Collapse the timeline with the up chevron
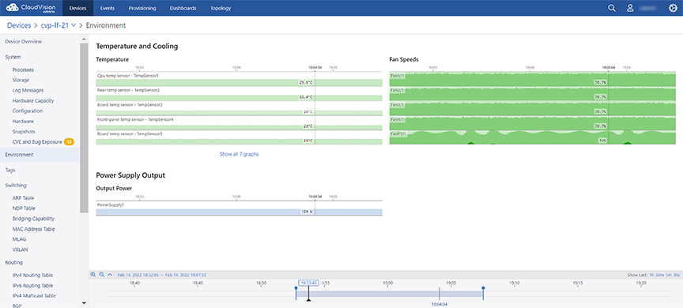This screenshot has height=308, width=683. [110, 275]
